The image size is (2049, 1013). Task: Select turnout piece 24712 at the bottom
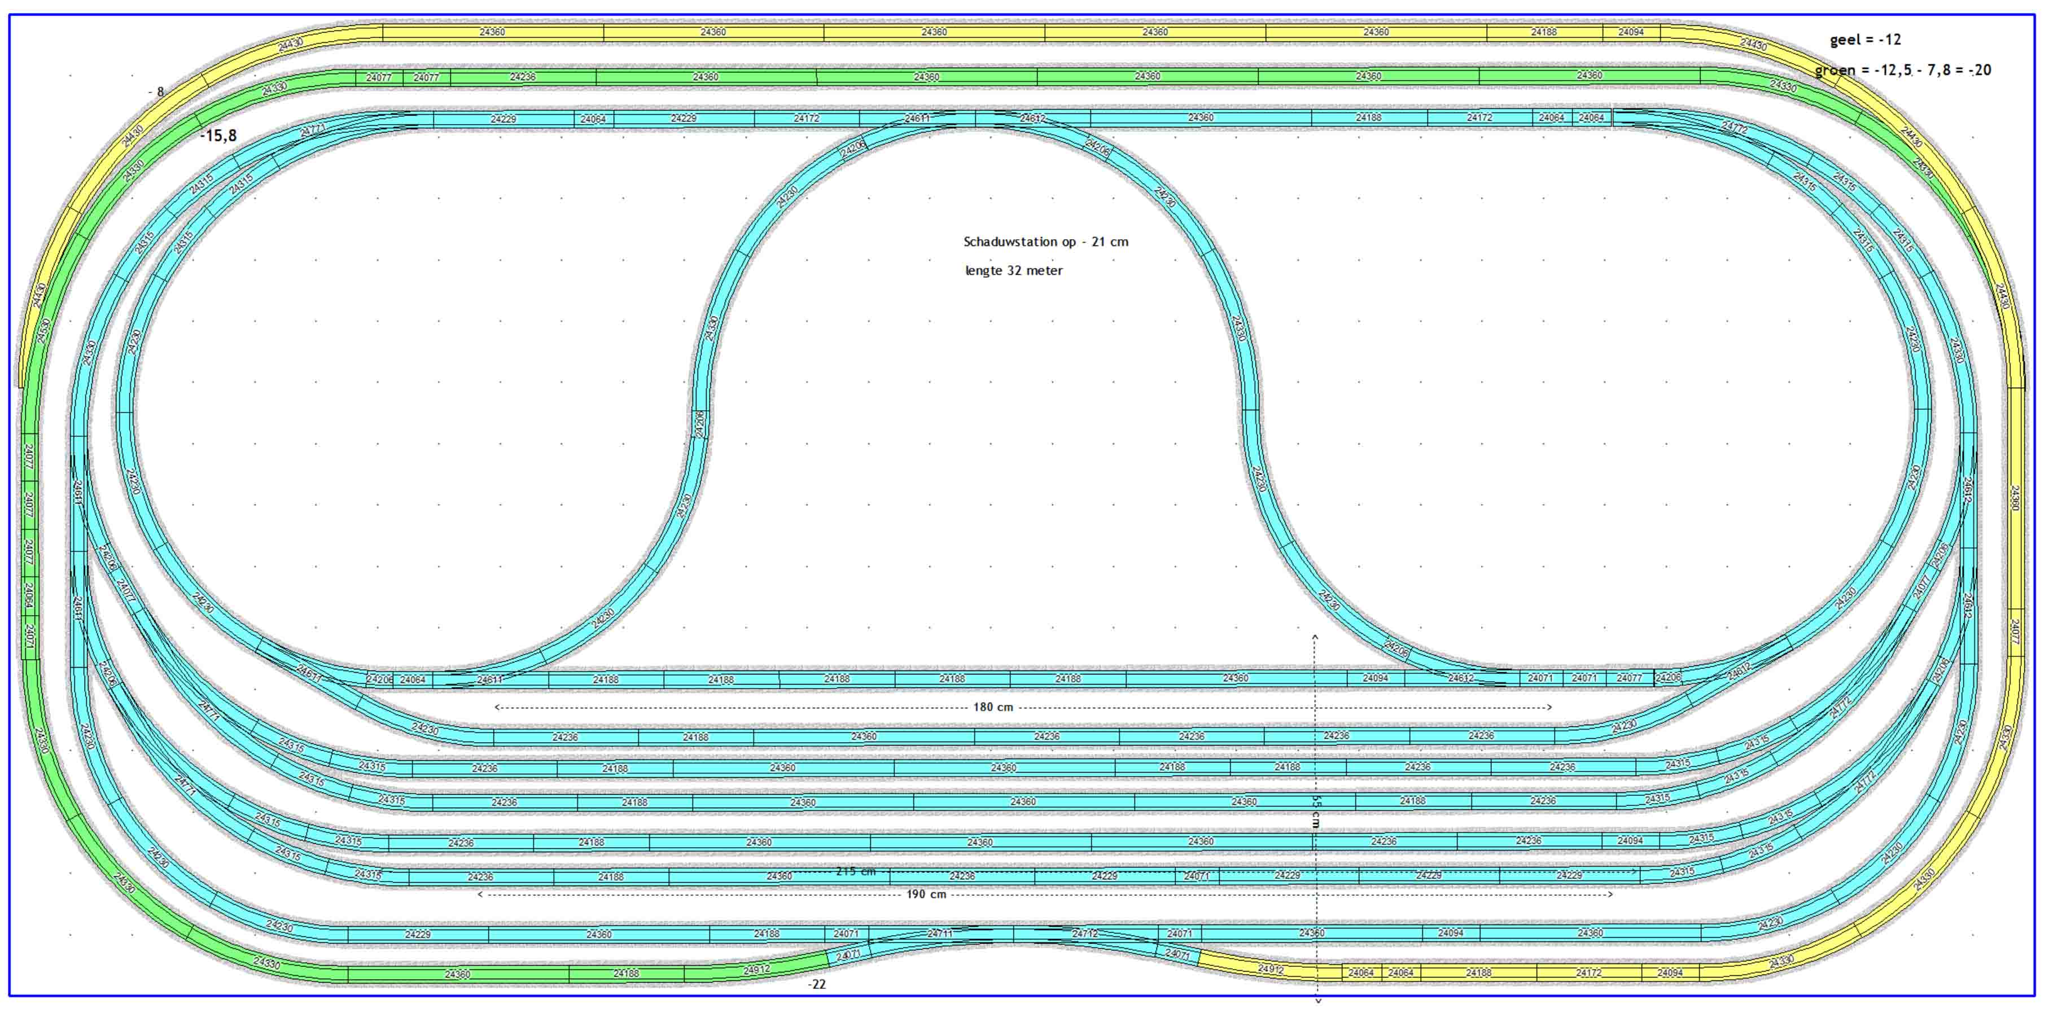pyautogui.click(x=1085, y=935)
